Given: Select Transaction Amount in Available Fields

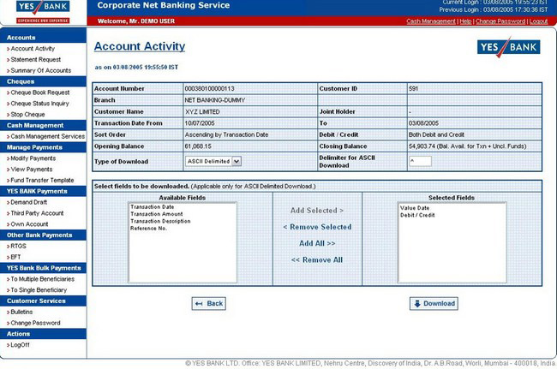Looking at the screenshot, I should (x=157, y=214).
